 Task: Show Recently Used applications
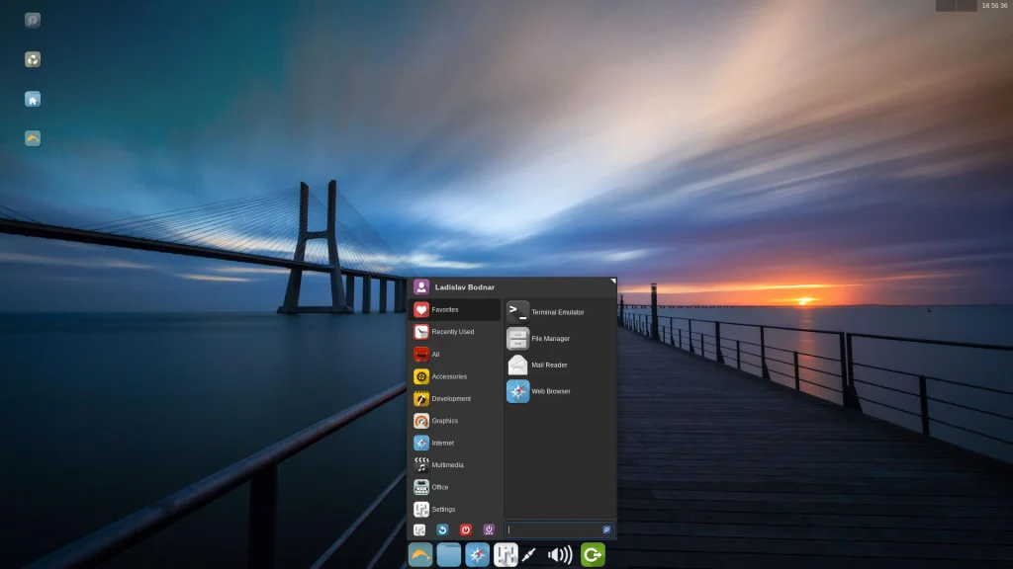[x=454, y=332]
